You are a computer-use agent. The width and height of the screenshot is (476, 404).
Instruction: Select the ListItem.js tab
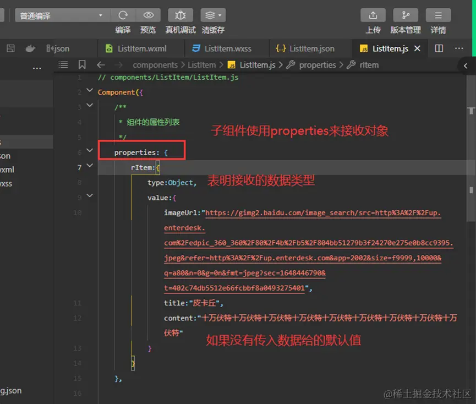pos(390,48)
